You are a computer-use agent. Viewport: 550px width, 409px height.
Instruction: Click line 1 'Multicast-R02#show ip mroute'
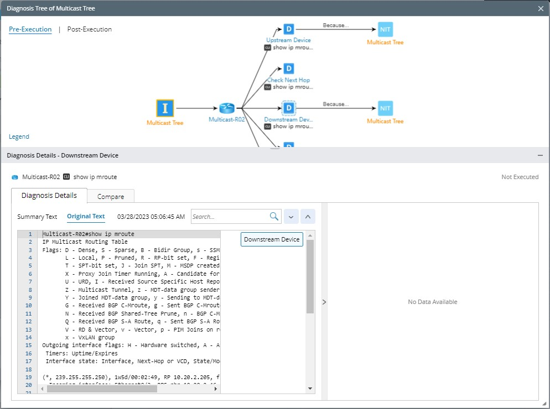point(89,234)
